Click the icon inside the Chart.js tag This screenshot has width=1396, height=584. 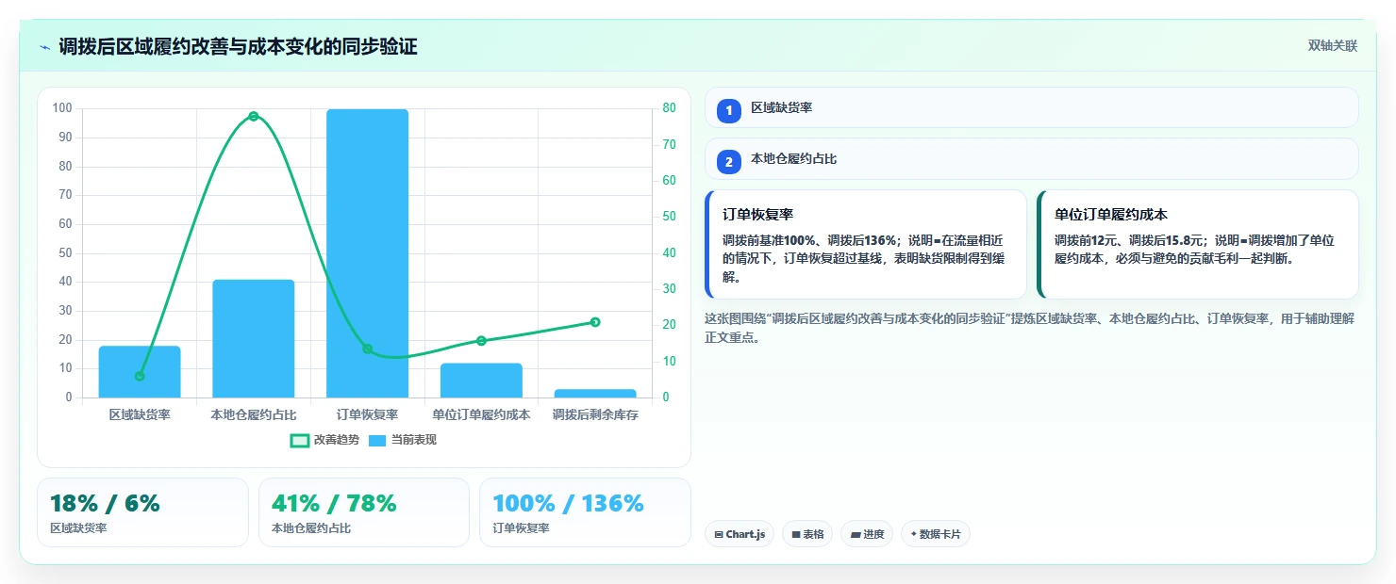click(719, 534)
